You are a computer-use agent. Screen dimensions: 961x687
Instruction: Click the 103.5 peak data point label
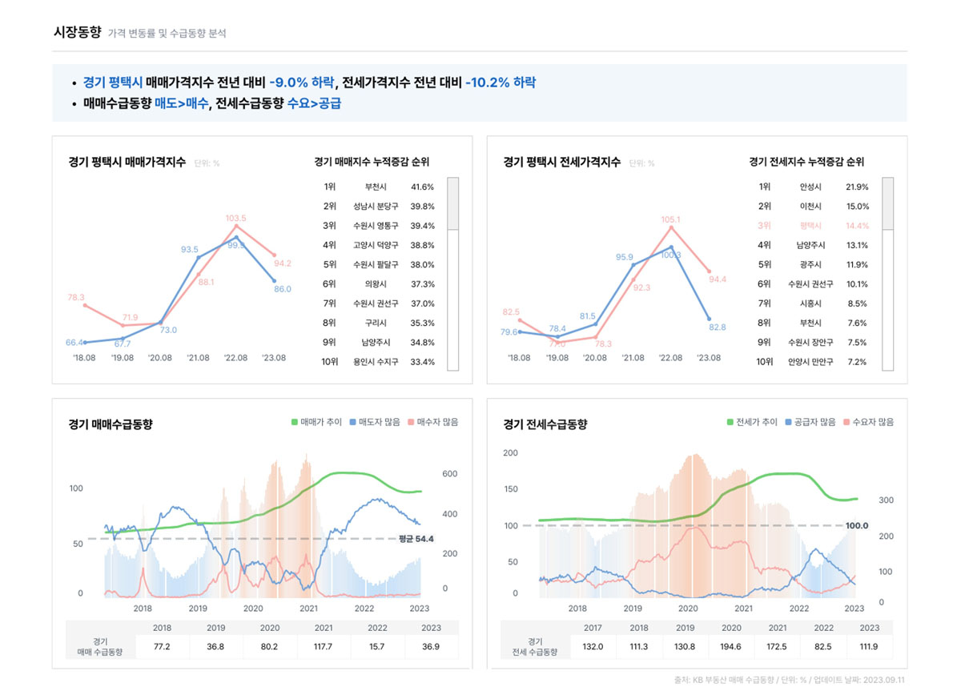[236, 218]
